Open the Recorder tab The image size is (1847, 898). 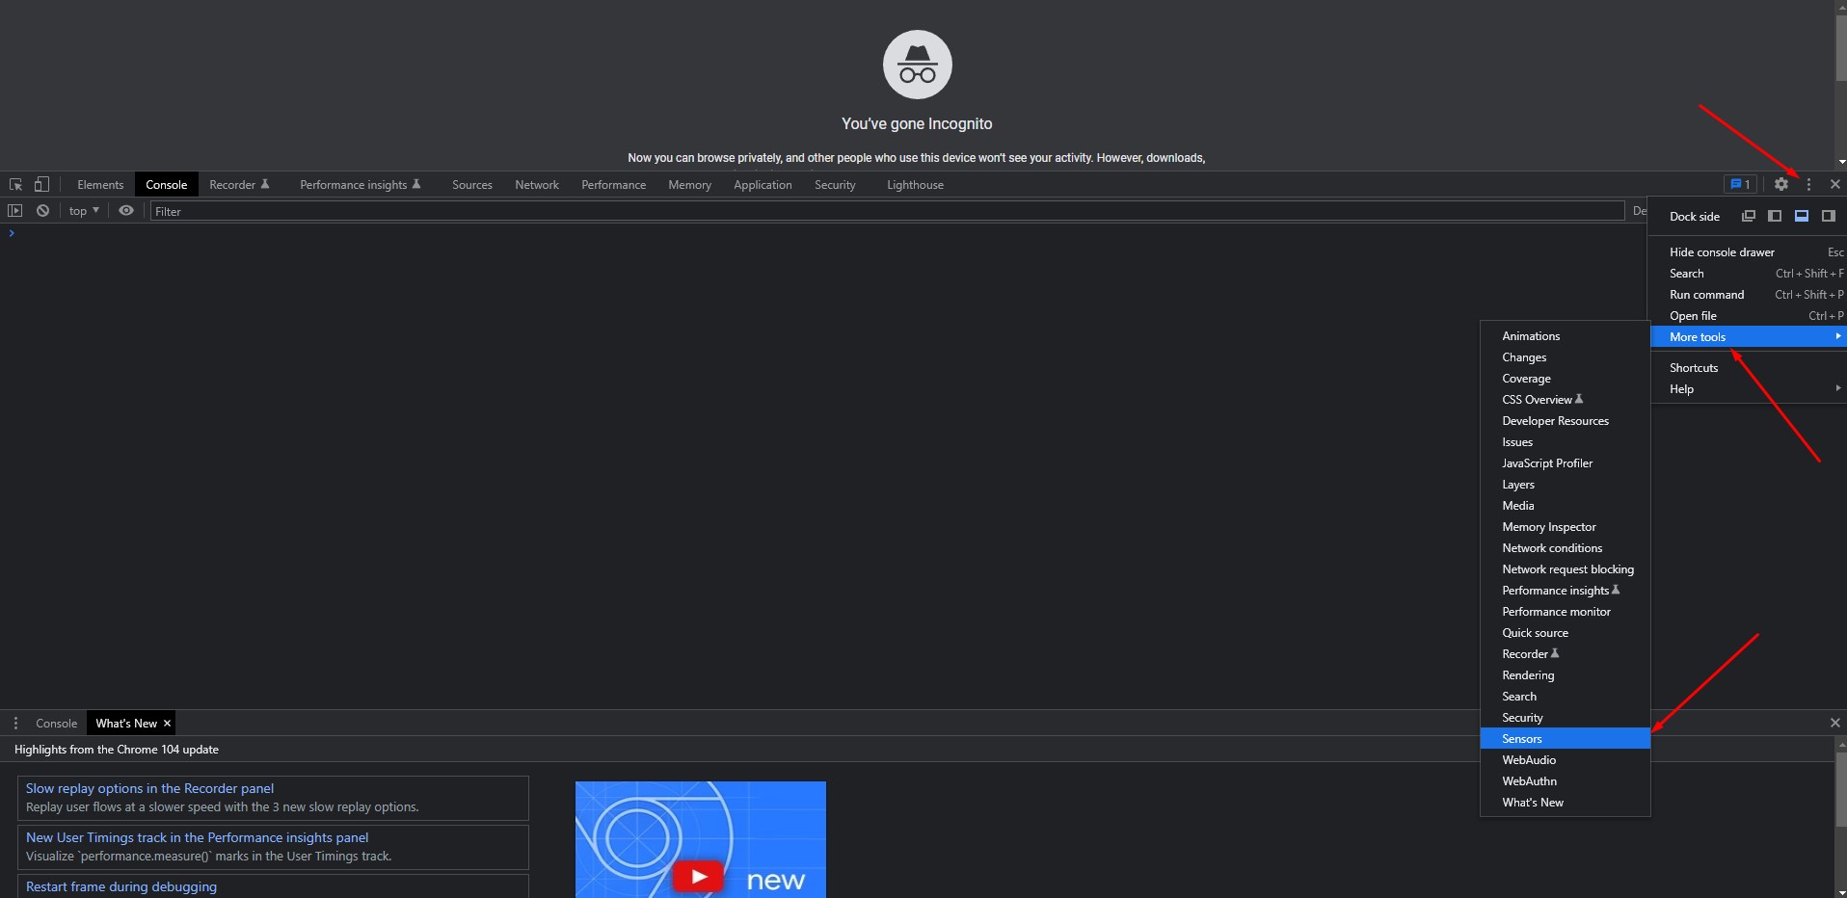239,184
